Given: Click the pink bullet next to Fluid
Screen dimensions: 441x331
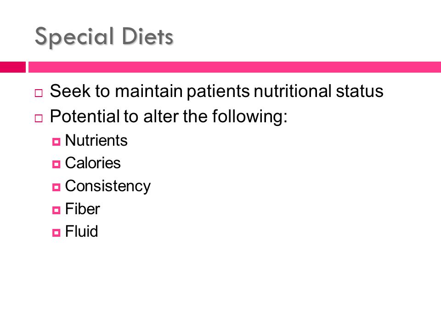Looking at the screenshot, I should 56,233.
